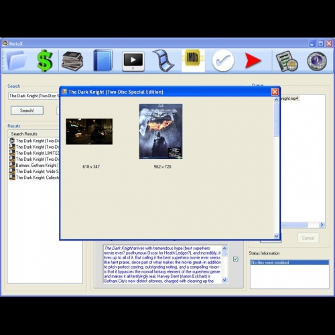335x335 pixels.
Task: Click the green dollar sign icon
Action: 45,61
